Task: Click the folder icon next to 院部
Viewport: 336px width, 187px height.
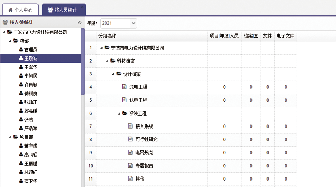Action: click(x=16, y=41)
